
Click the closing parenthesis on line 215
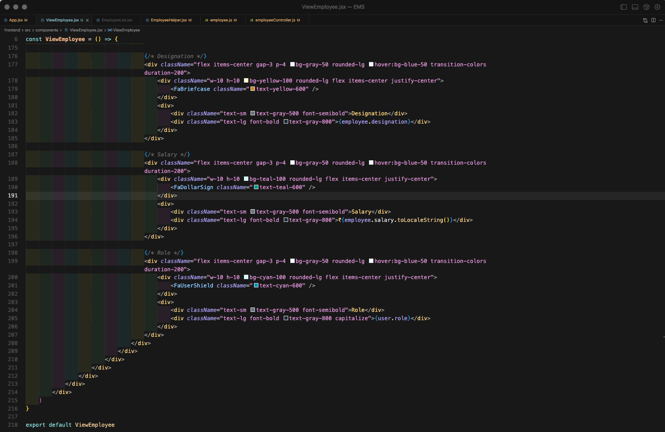[x=41, y=401]
